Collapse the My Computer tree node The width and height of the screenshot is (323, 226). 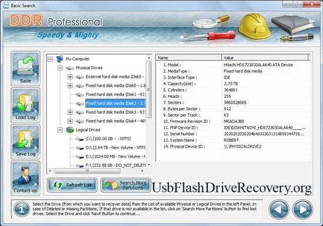coord(50,59)
